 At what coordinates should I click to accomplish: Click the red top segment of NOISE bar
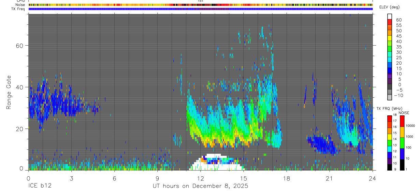pyautogui.click(x=402, y=121)
